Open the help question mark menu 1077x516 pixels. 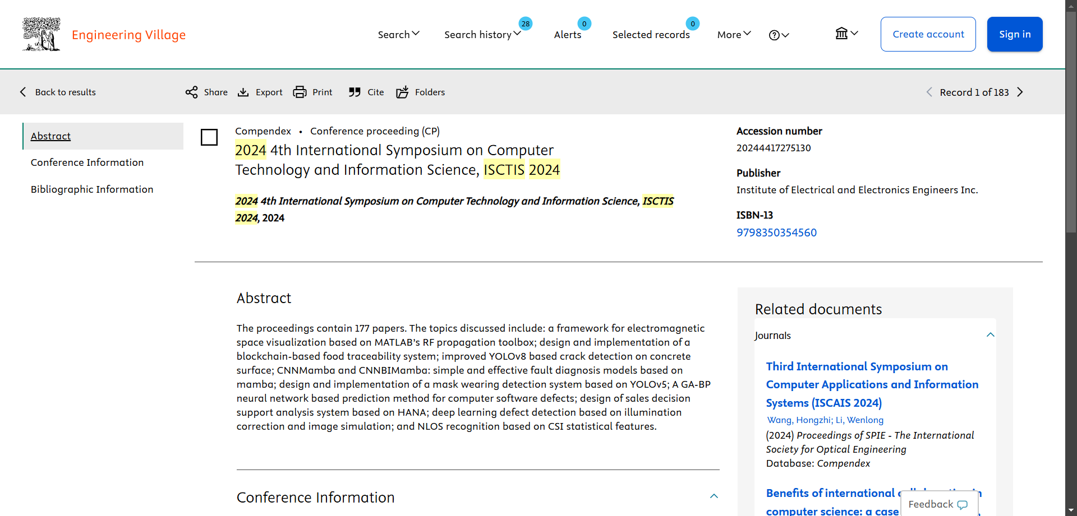point(779,35)
